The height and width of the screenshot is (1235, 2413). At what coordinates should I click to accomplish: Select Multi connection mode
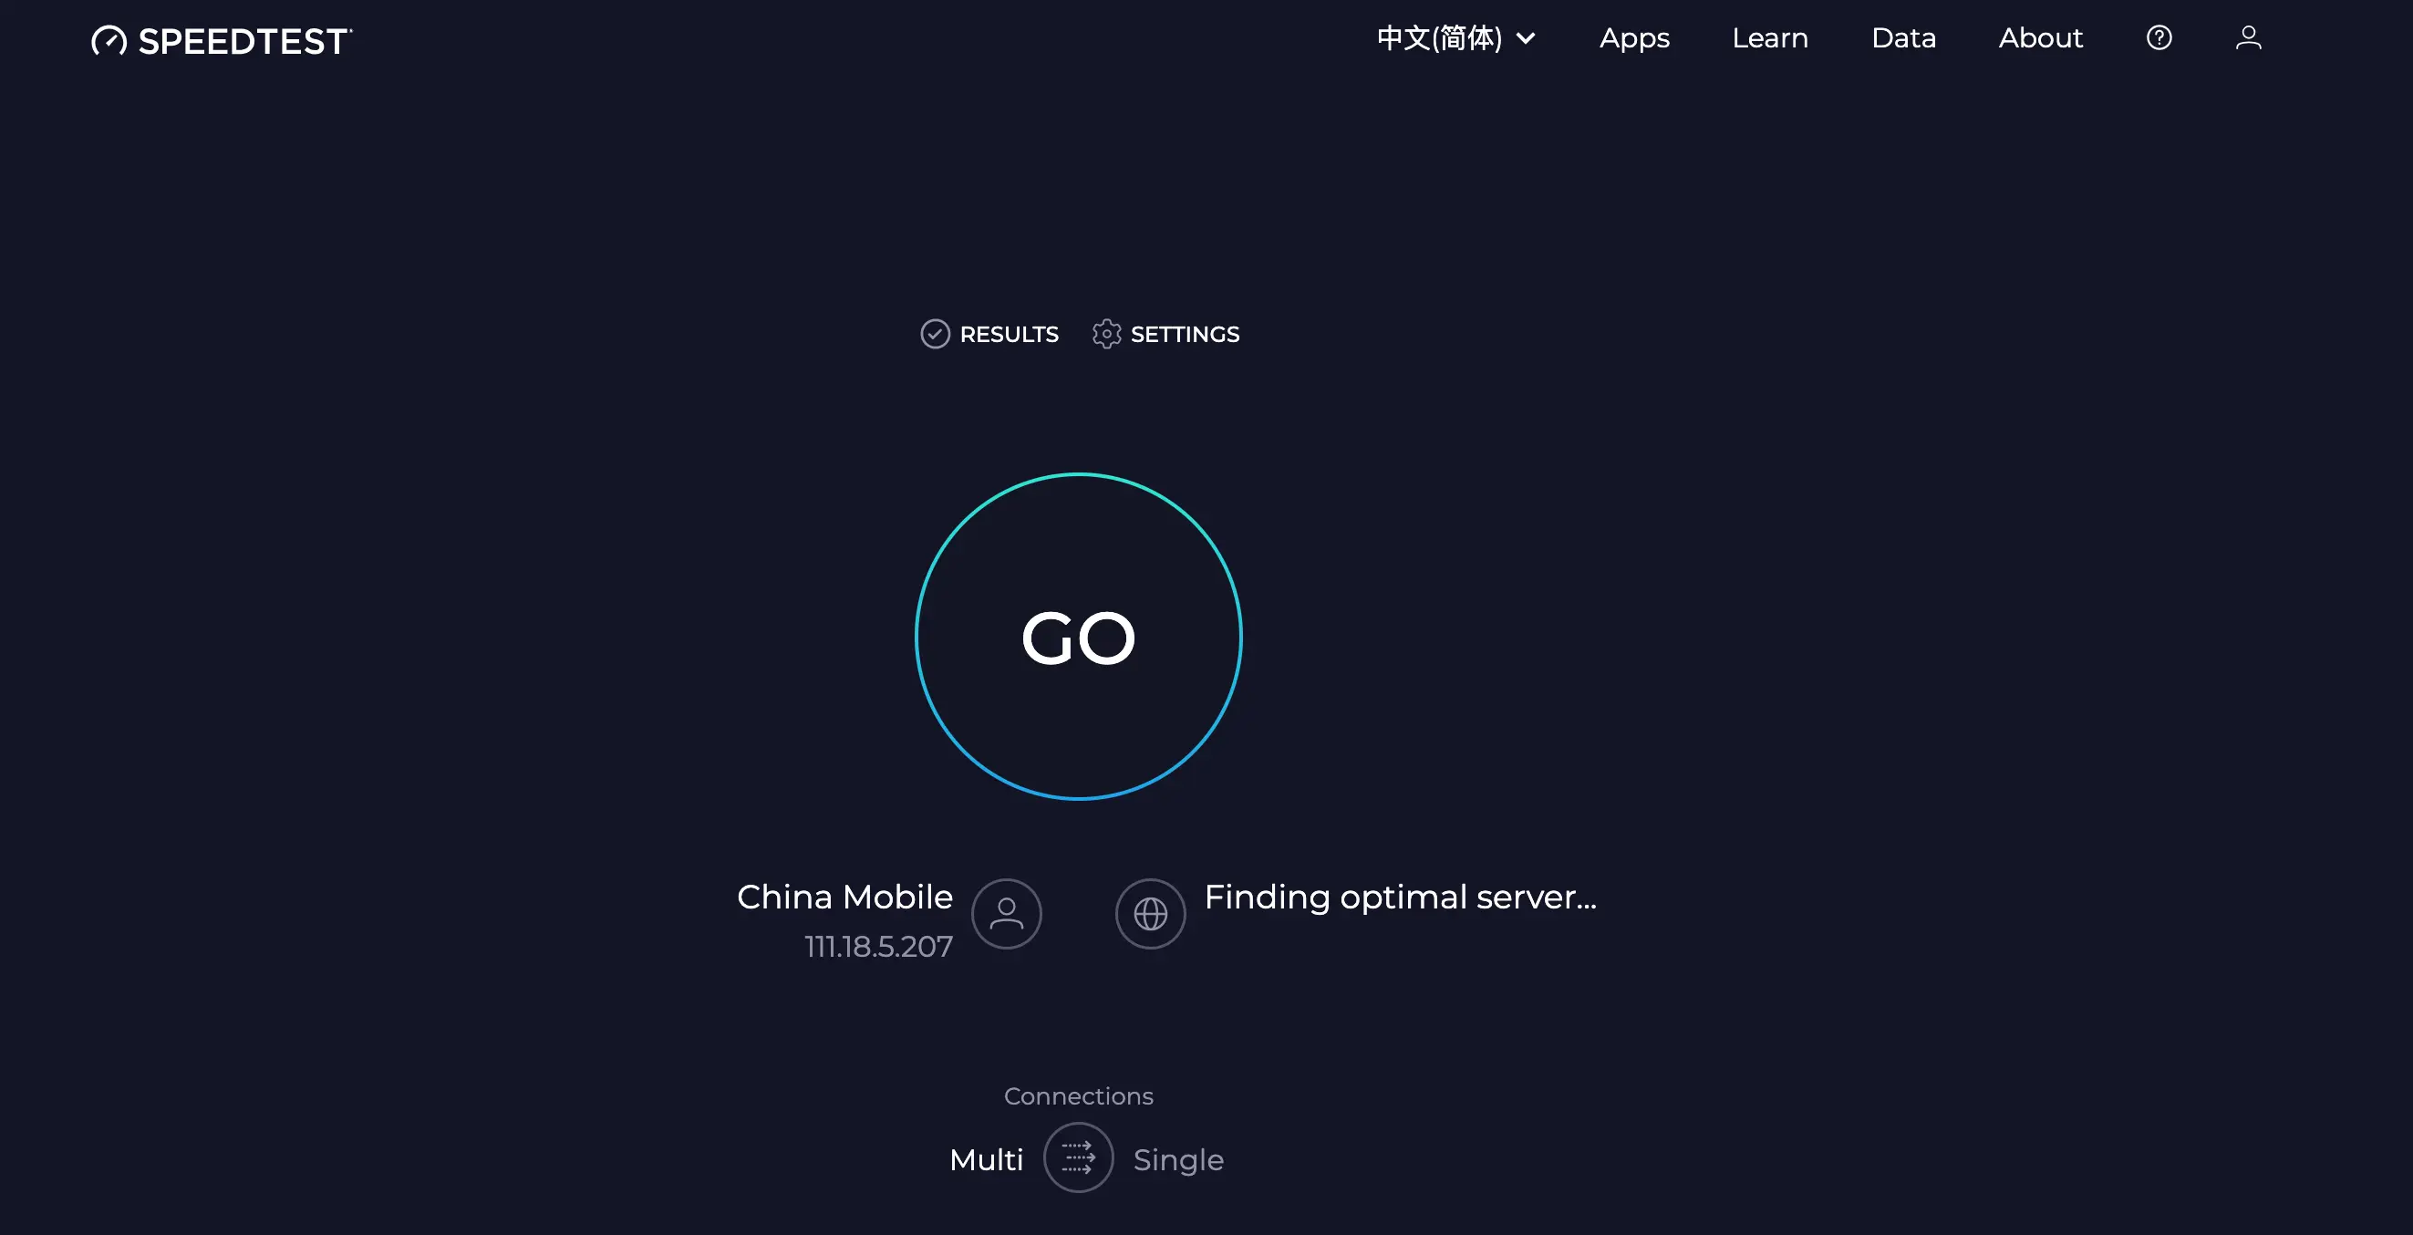[986, 1160]
